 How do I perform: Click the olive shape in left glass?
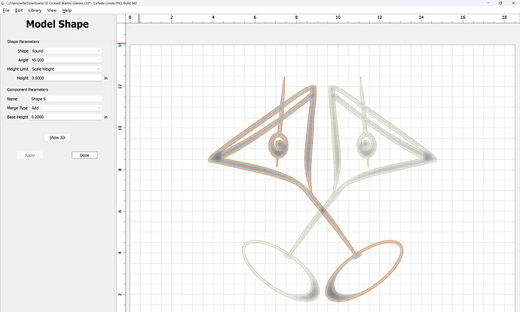click(x=280, y=143)
